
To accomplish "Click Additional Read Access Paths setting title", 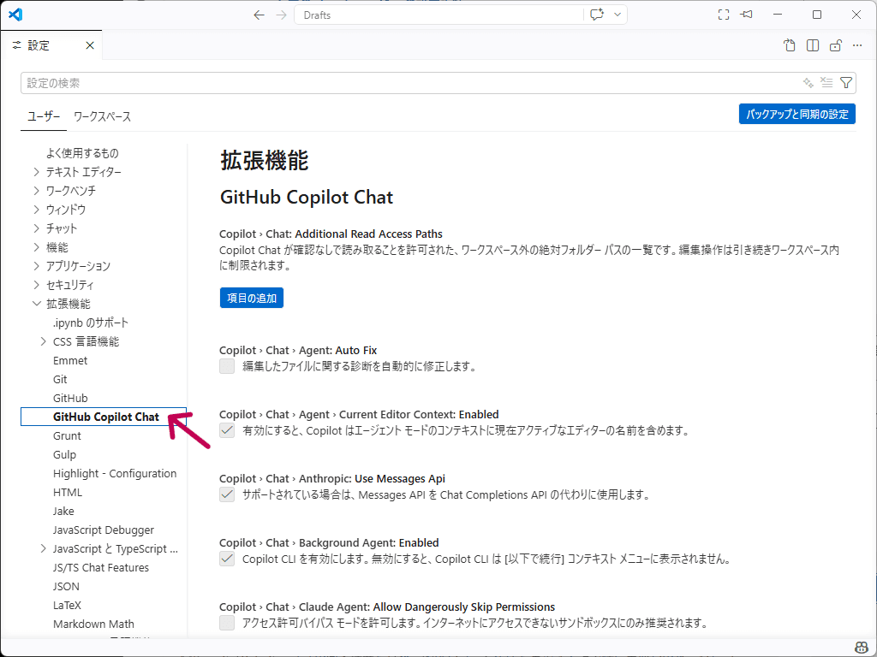I will click(369, 234).
